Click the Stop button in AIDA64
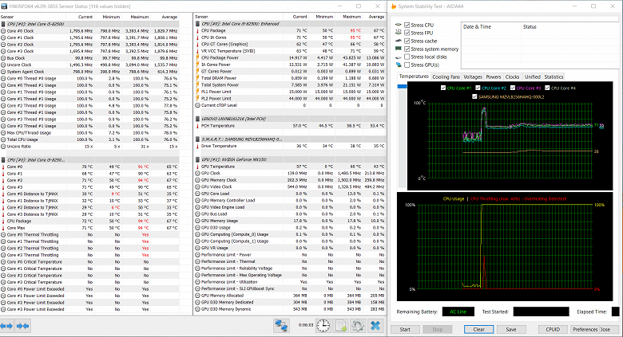This screenshot has width=623, height=337. click(437, 329)
